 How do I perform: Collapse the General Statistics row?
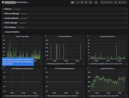coord(12,32)
